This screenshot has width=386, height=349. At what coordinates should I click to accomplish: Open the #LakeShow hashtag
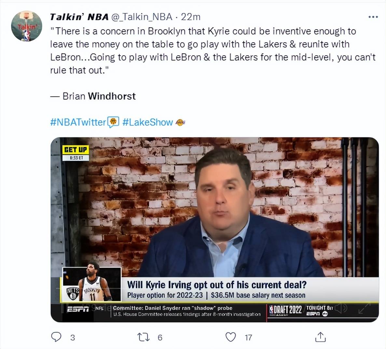click(x=147, y=122)
